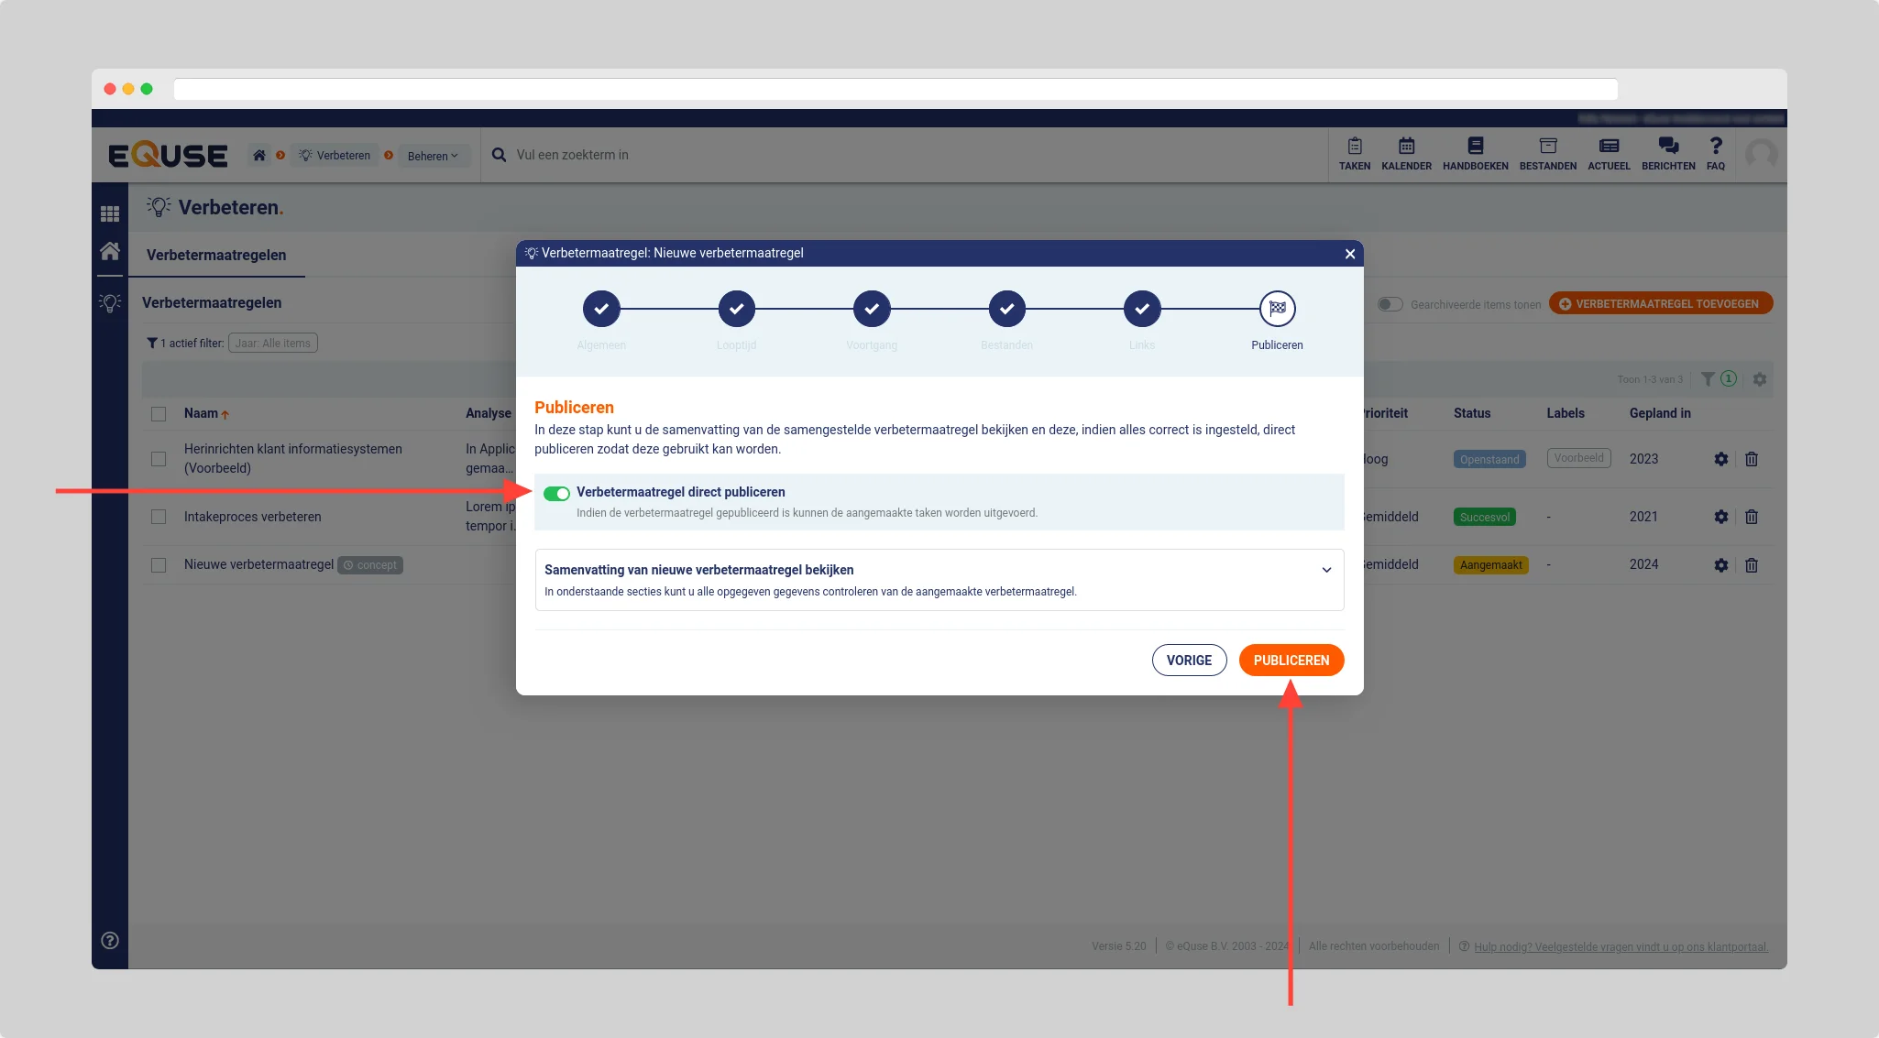Image resolution: width=1879 pixels, height=1038 pixels.
Task: Select the Verbetermaatregelen tab
Action: pyautogui.click(x=216, y=256)
